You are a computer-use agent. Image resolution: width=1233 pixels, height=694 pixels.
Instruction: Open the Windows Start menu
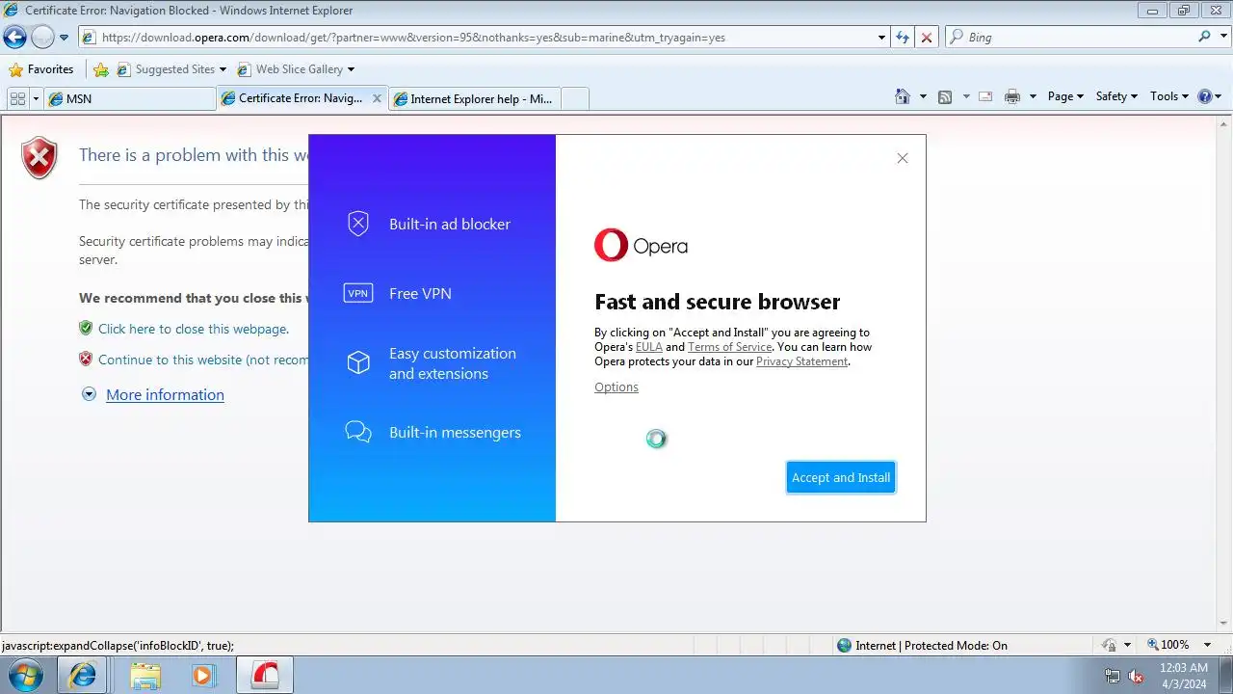[25, 675]
